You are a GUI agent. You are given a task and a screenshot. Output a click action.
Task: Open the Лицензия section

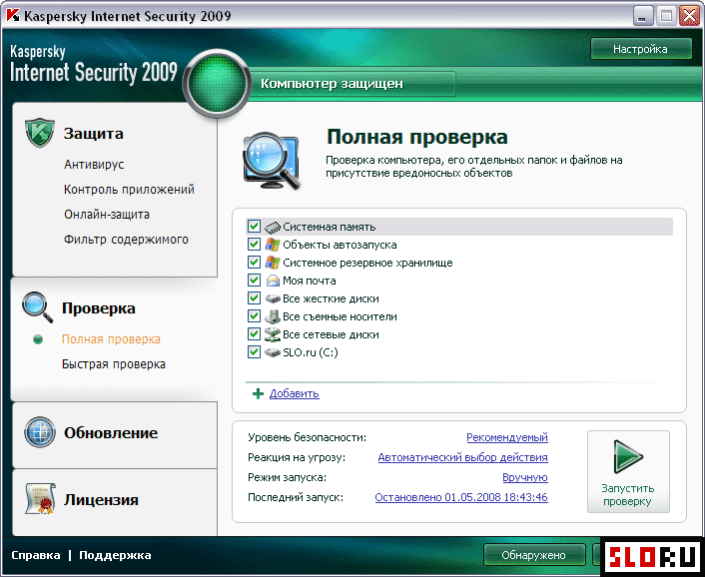click(x=101, y=500)
